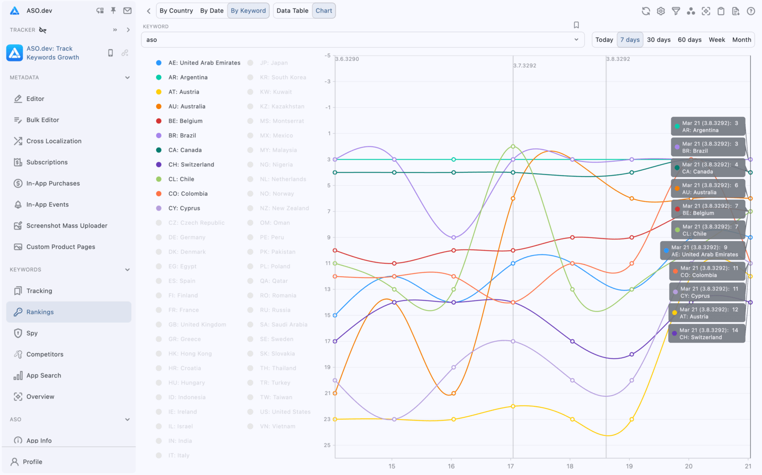This screenshot has height=475, width=762.
Task: Select the By Country tab
Action: [x=176, y=10]
